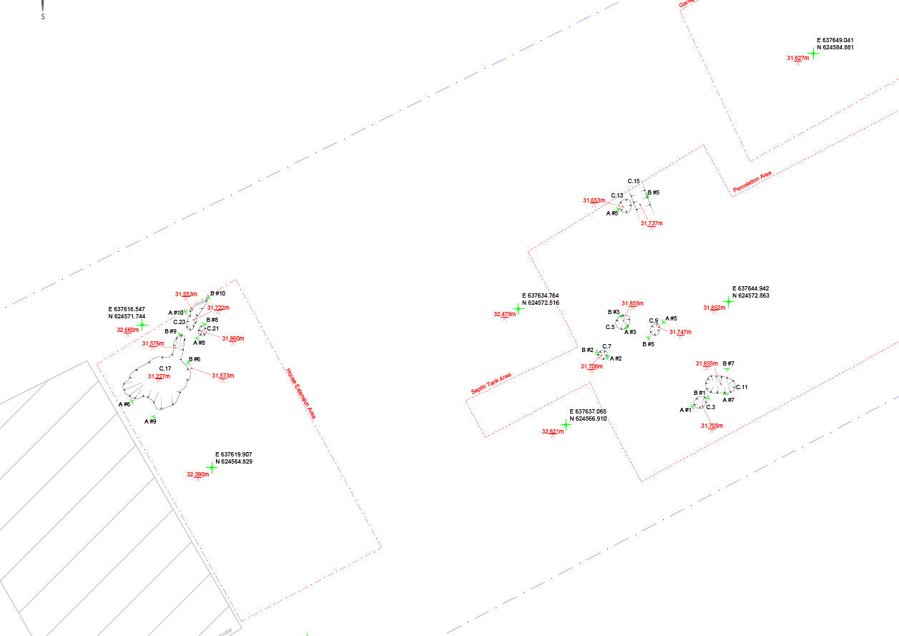Select the green survey marker at E 637619.907
Image resolution: width=899 pixels, height=636 pixels.
[211, 467]
